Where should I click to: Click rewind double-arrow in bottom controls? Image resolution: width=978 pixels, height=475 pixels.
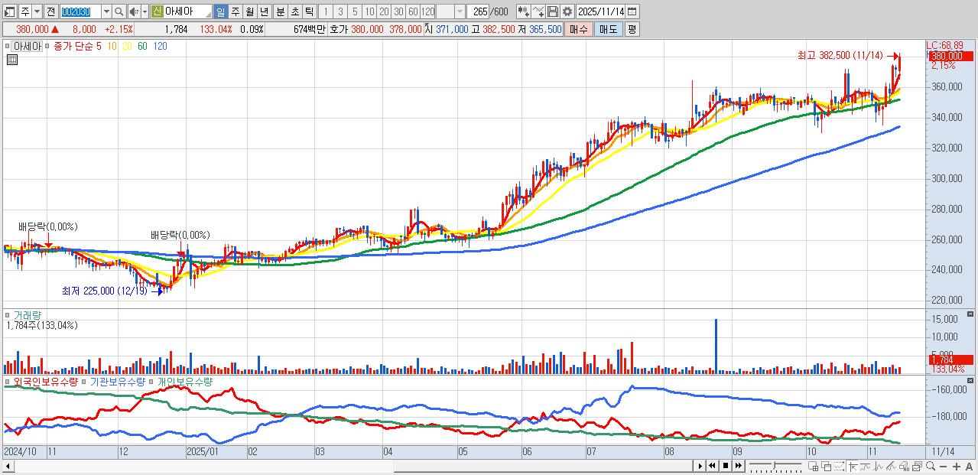point(712,466)
